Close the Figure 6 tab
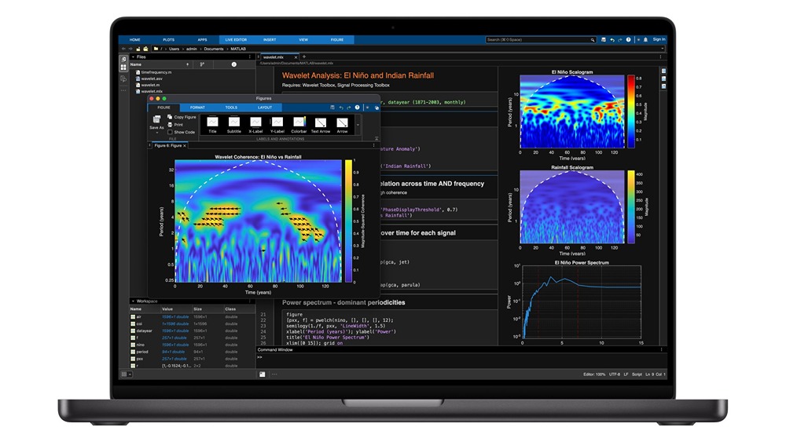Image resolution: width=786 pixels, height=442 pixels. (x=185, y=146)
